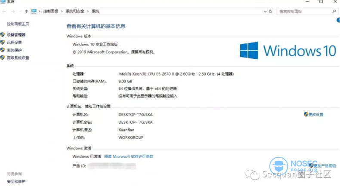Open the address bar history dropdown
This screenshot has width=340, height=186.
[x=265, y=12]
